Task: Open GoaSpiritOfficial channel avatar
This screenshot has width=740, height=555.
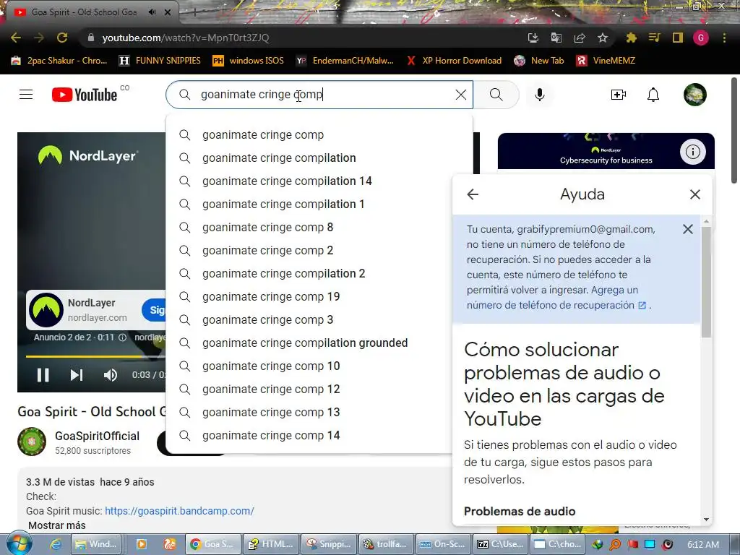Action: (32, 442)
